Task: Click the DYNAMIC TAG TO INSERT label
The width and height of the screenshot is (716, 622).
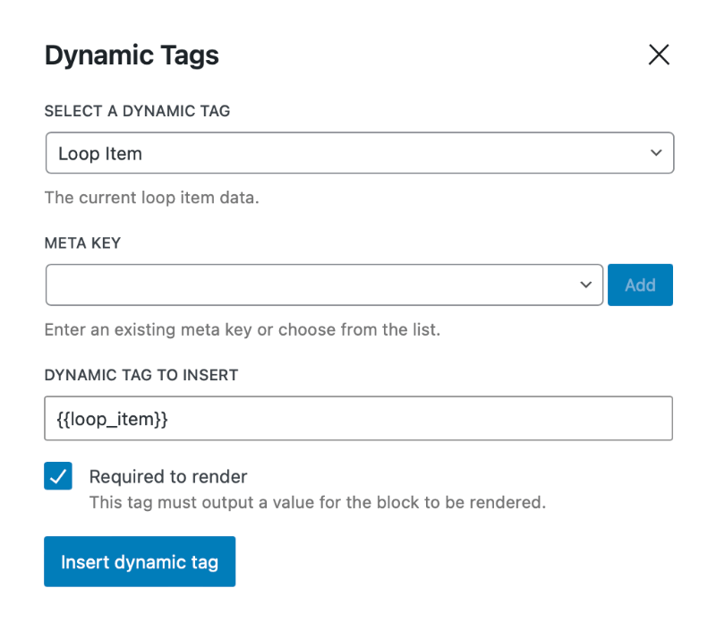Action: 141,375
